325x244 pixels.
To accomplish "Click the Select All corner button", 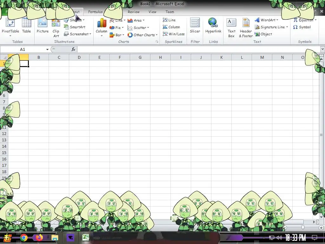I will pyautogui.click(x=4, y=57).
